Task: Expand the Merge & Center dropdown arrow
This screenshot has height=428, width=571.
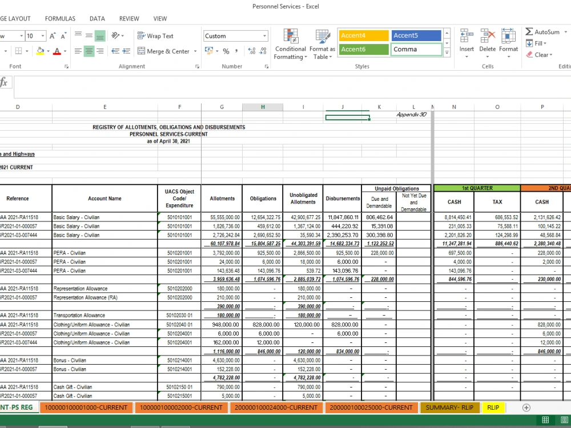Action: click(195, 51)
